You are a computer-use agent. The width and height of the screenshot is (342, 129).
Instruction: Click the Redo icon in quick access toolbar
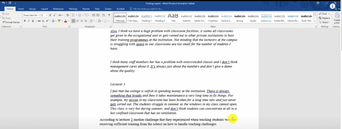tap(10, 3)
